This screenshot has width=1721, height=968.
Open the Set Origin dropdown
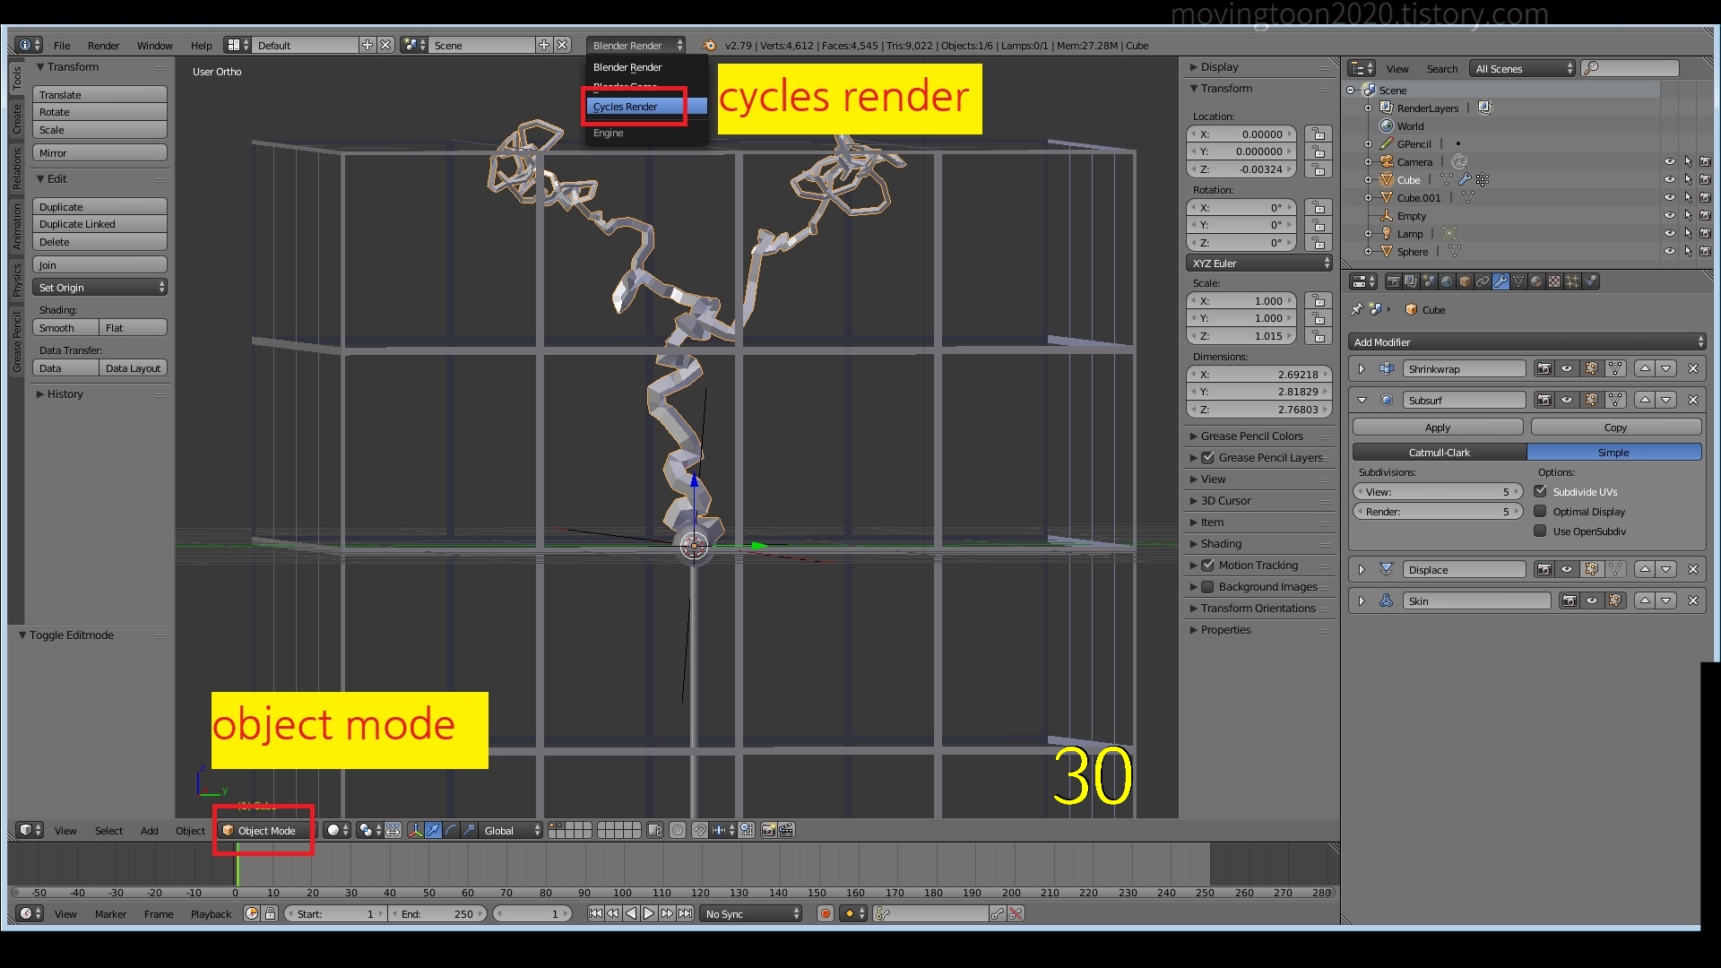pyautogui.click(x=99, y=287)
